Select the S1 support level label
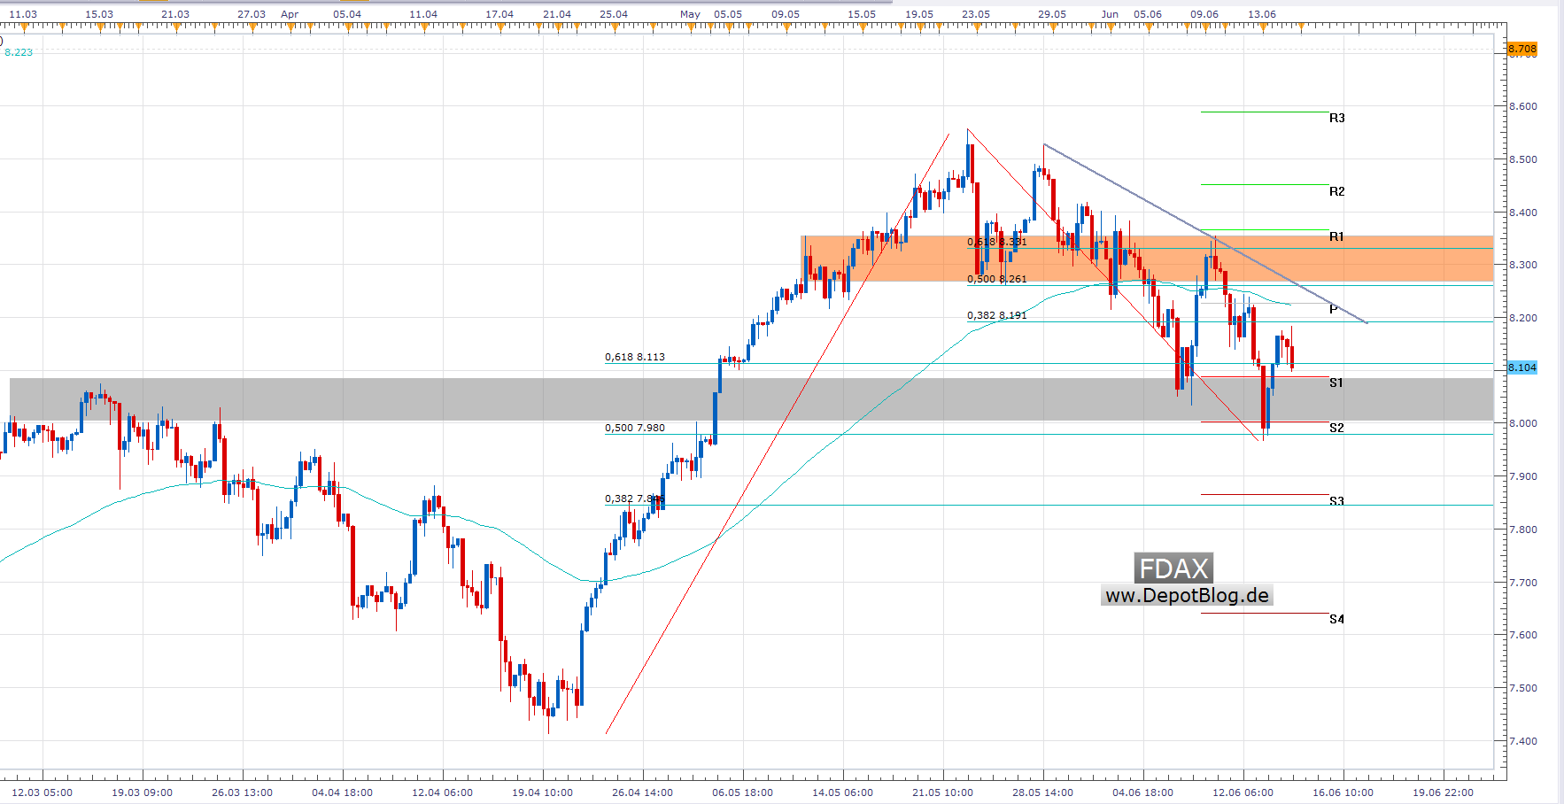This screenshot has width=1564, height=804. coord(1336,383)
